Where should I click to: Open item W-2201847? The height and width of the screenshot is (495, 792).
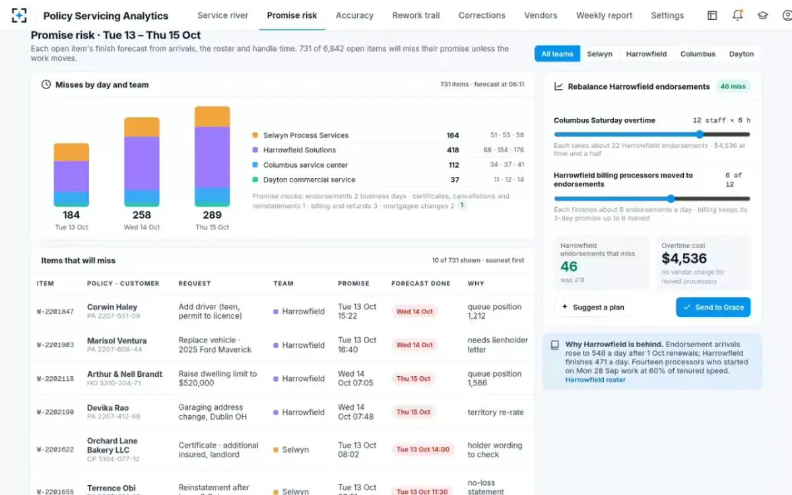click(x=55, y=312)
